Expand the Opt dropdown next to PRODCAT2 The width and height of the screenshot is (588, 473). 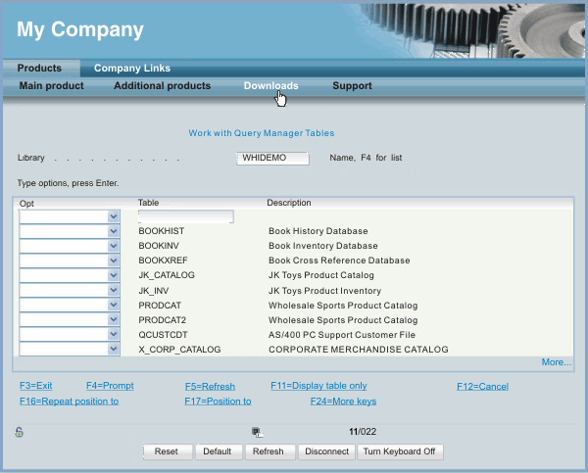(x=114, y=319)
